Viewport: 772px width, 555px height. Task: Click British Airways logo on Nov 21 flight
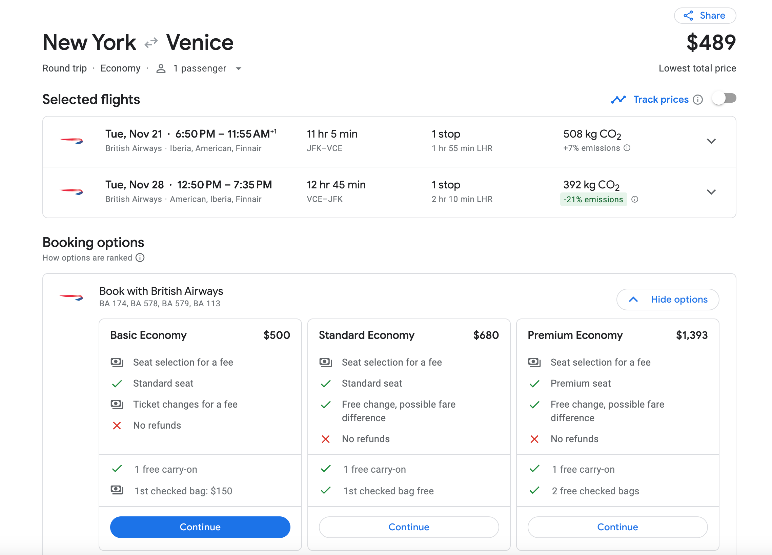click(x=71, y=141)
